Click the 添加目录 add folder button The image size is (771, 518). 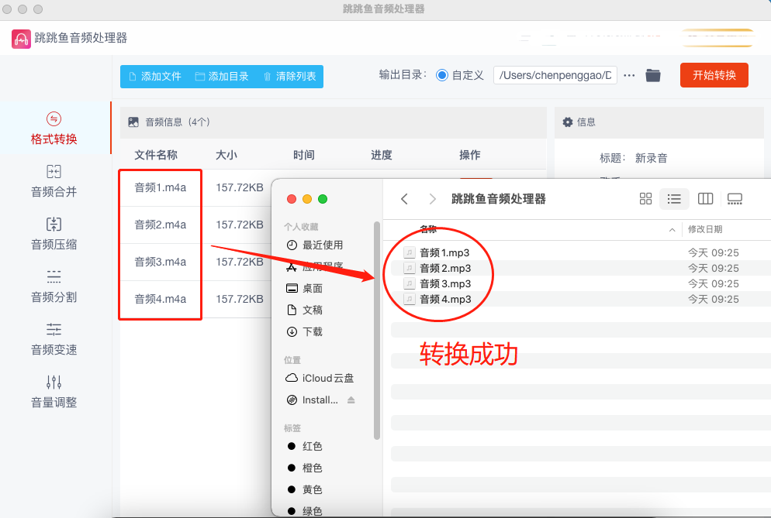point(222,76)
